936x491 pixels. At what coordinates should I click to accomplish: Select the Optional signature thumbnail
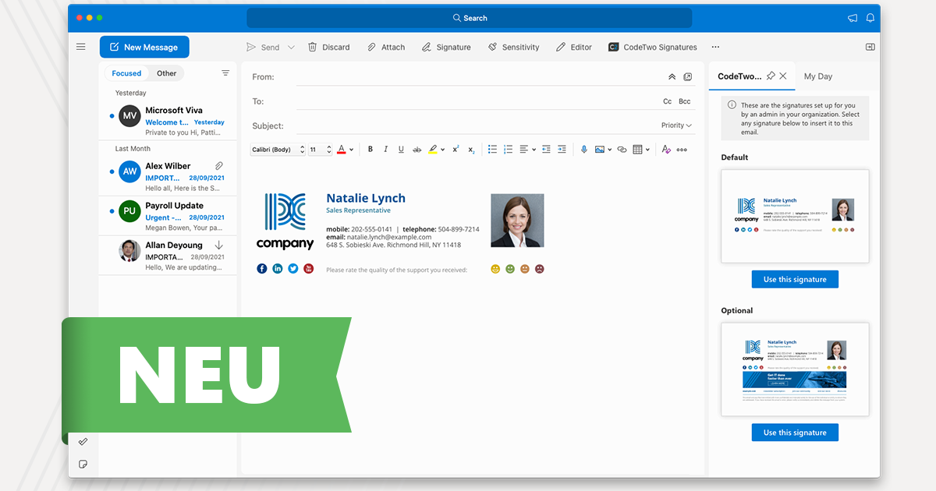[x=795, y=369]
